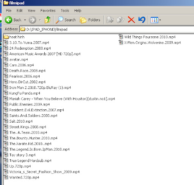Screen dimensions: 194x185
Task: Click the Move To toolbar icon
Action: click(110, 20)
